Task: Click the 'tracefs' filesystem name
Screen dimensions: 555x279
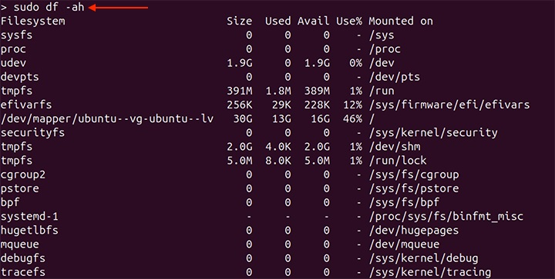Action: point(23,273)
